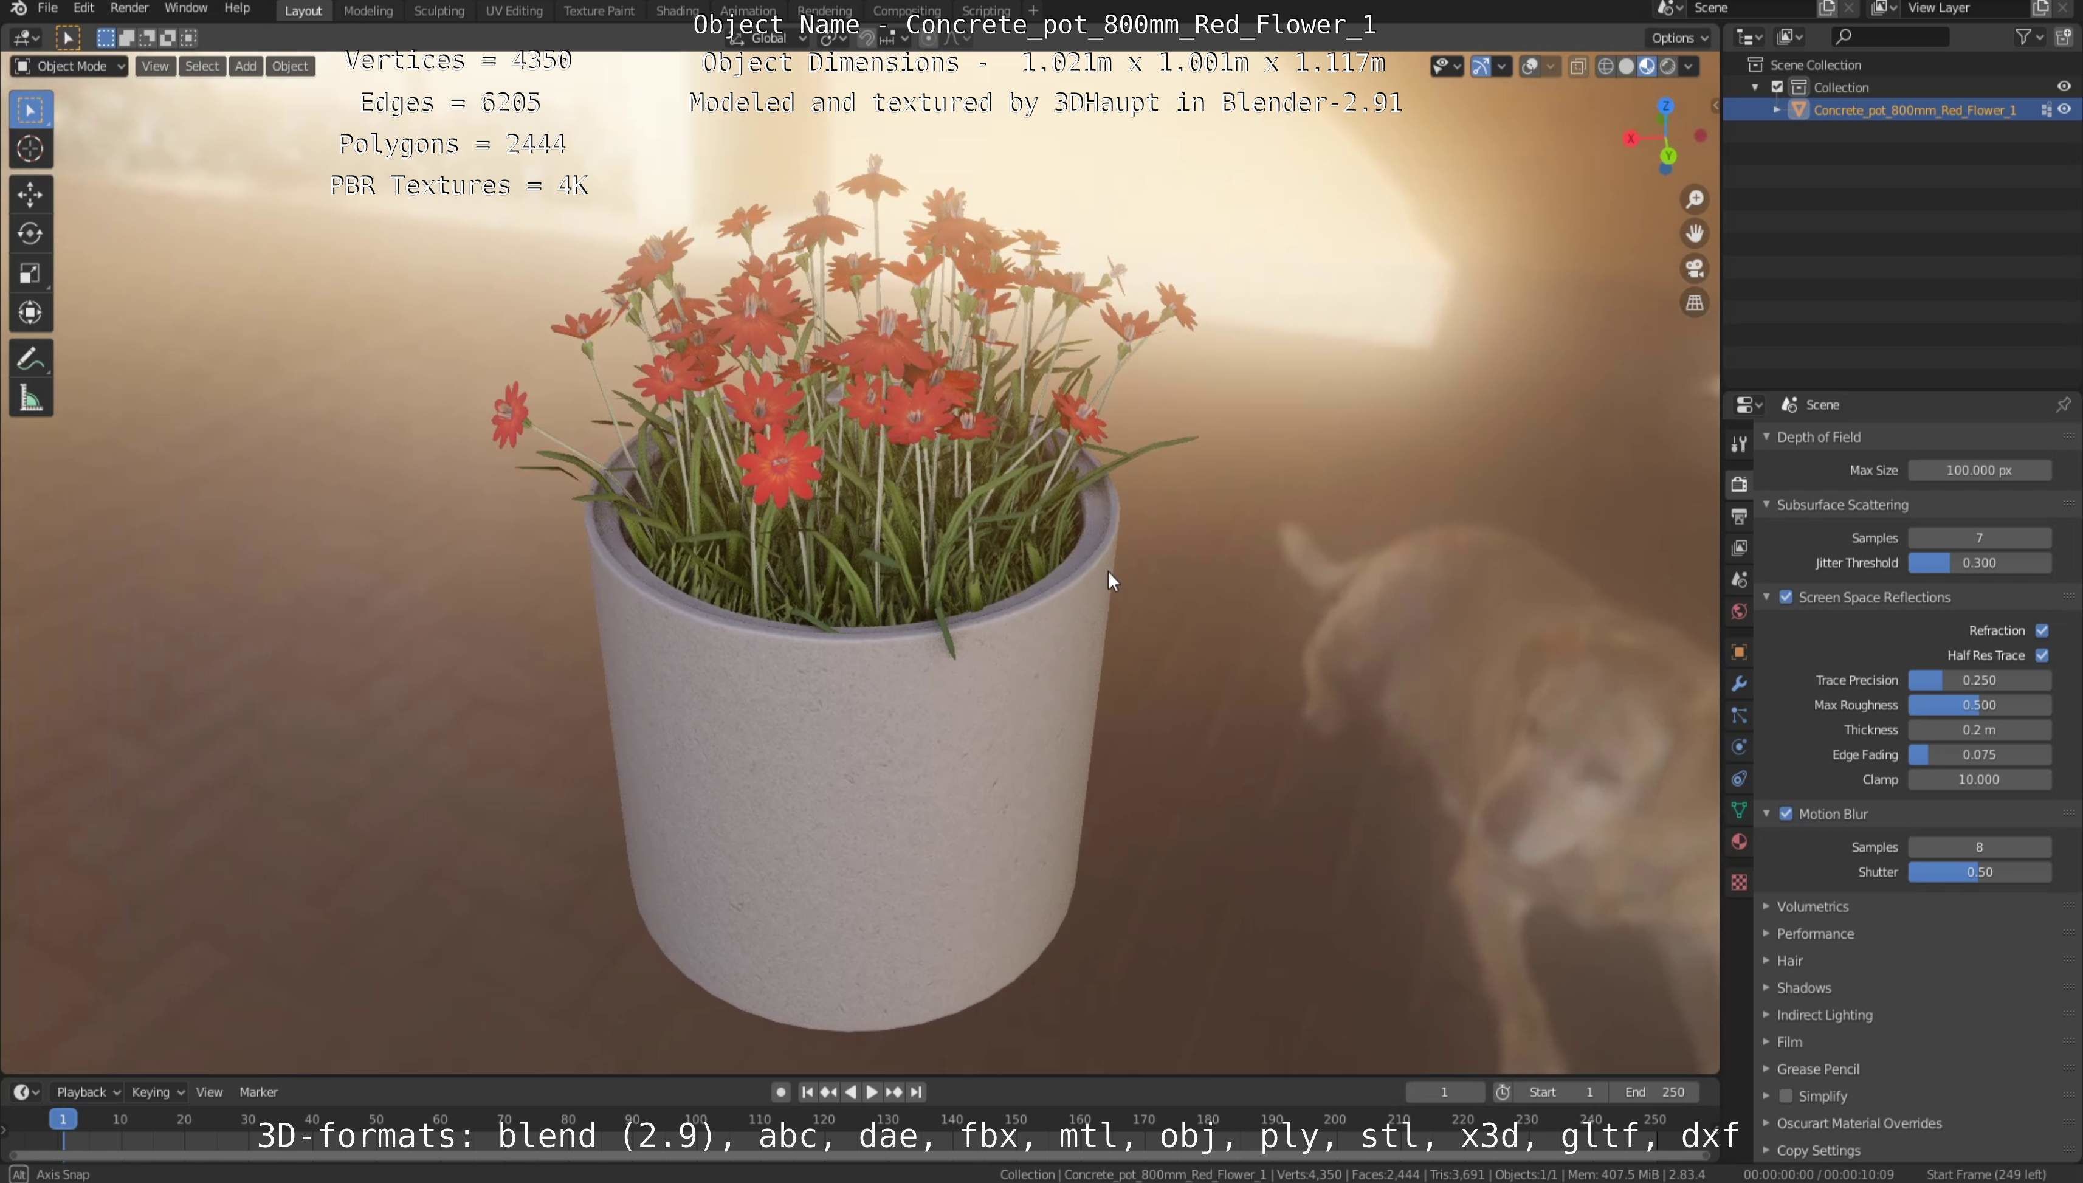Open the Window menu
Viewport: 2083px width, 1183px height.
185,8
